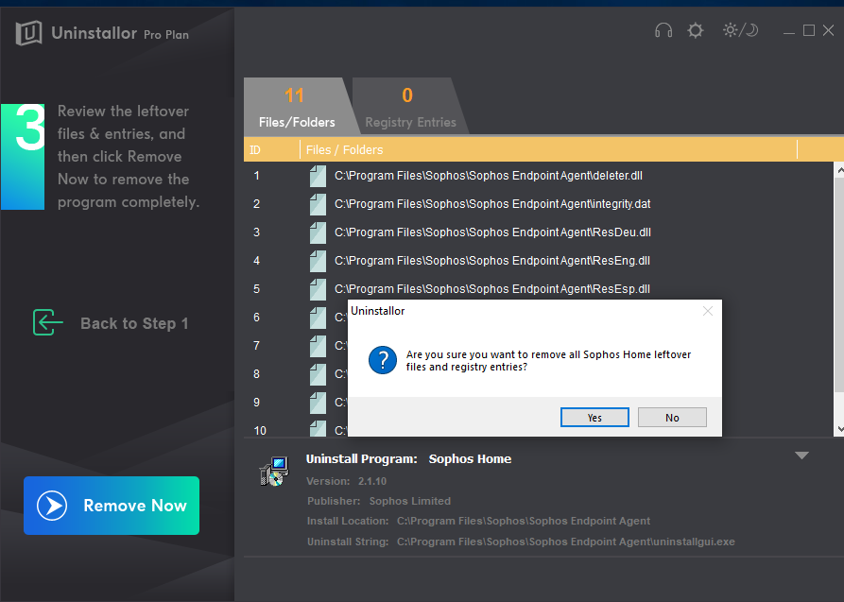Click the Uninstall String path text
The image size is (844, 602).
click(x=566, y=542)
